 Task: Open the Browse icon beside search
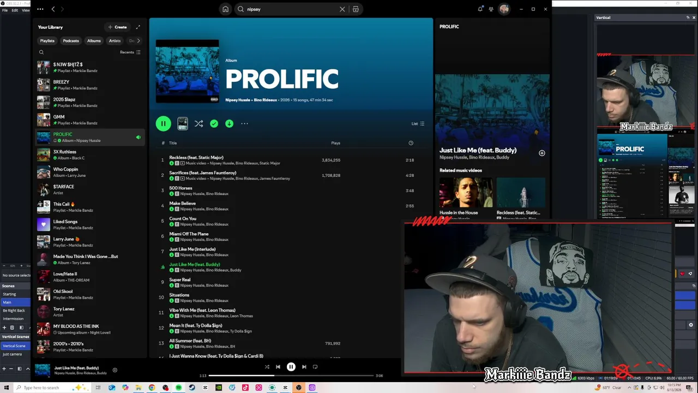coord(356,9)
